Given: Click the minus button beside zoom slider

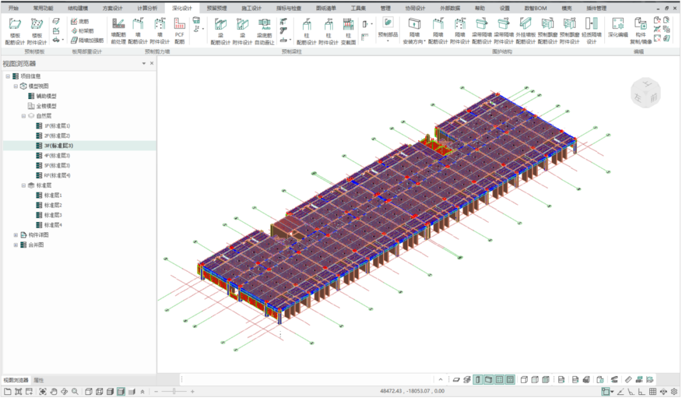Looking at the screenshot, I should click(x=156, y=392).
